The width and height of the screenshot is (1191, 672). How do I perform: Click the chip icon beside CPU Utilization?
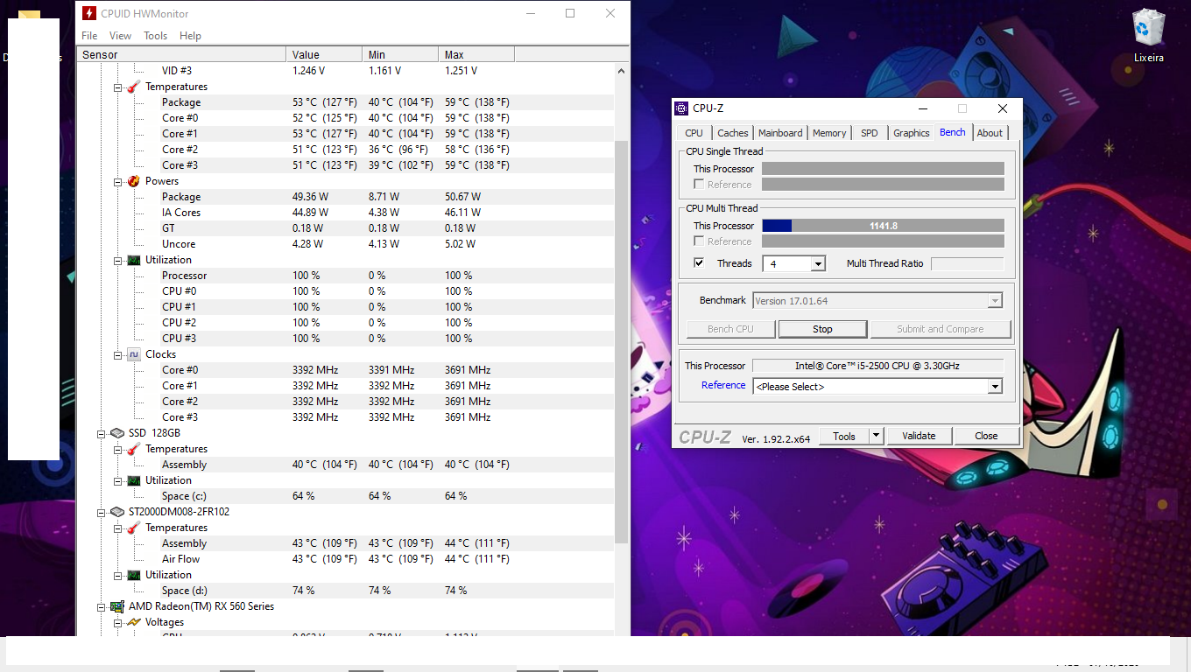(133, 260)
